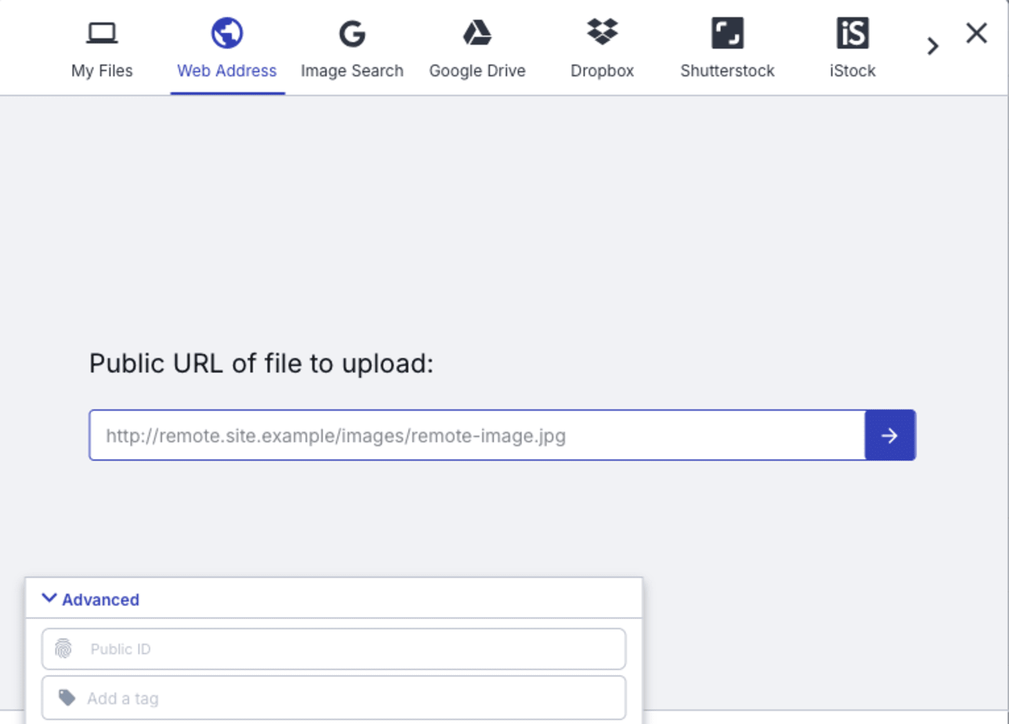Submit the URL using the arrow button
Viewport: 1009px width, 724px height.
[x=890, y=435]
